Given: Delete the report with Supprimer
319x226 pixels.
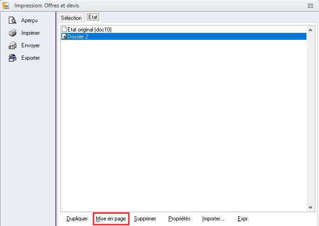Looking at the screenshot, I should (145, 219).
